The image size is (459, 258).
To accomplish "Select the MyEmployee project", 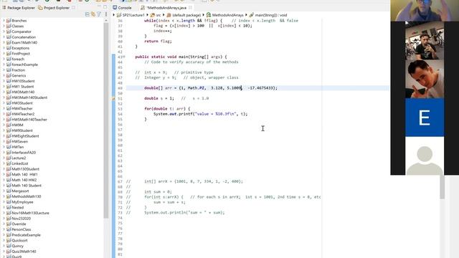I will coord(22,202).
